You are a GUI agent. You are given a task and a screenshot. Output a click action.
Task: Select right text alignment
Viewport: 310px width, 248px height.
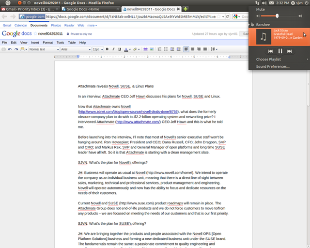click(199, 49)
